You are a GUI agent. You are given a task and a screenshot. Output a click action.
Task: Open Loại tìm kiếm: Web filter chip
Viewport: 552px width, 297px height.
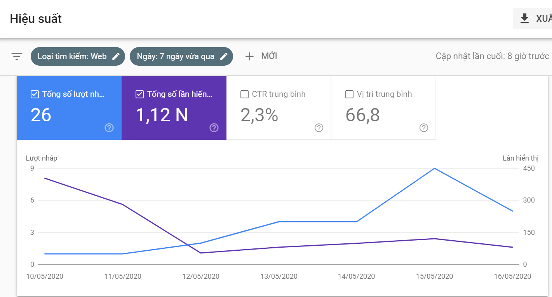click(x=78, y=56)
